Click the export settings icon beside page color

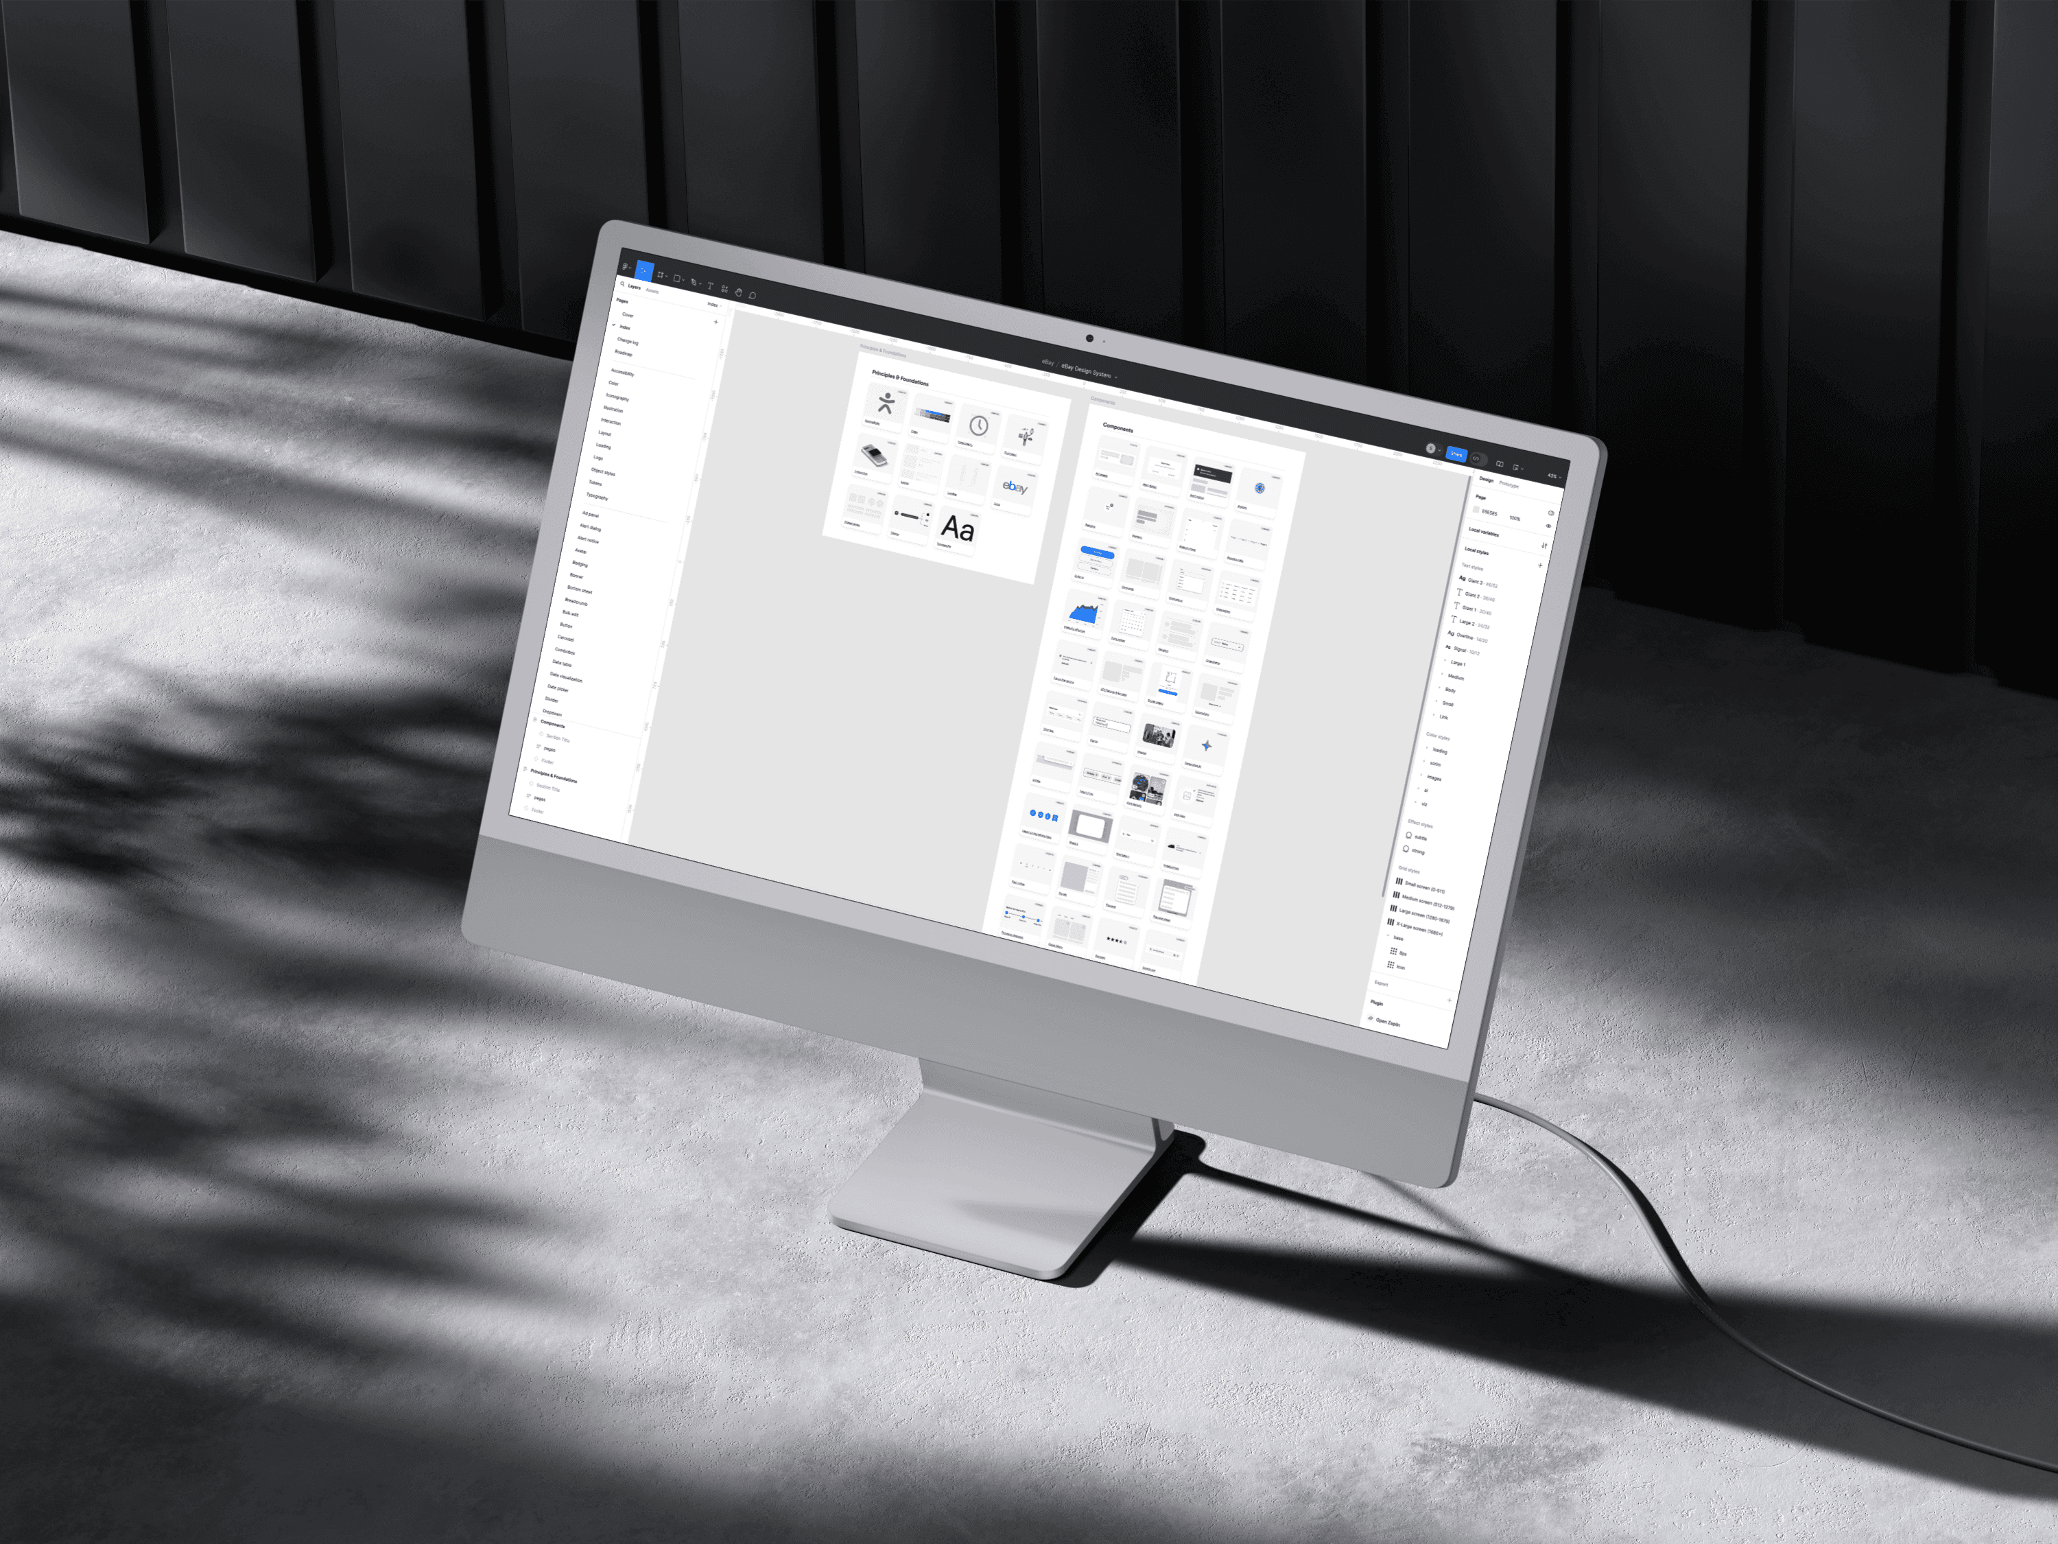click(x=1552, y=514)
